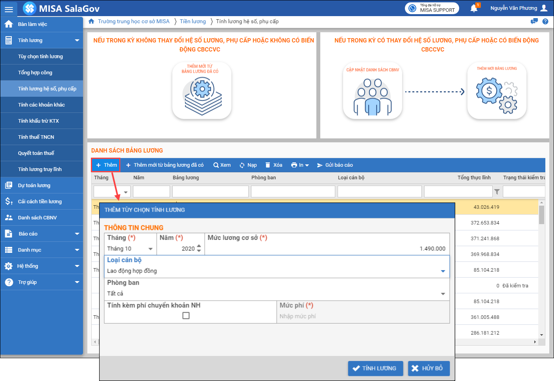Go to Tiền lương breadcrumb link
The height and width of the screenshot is (381, 554).
(193, 21)
